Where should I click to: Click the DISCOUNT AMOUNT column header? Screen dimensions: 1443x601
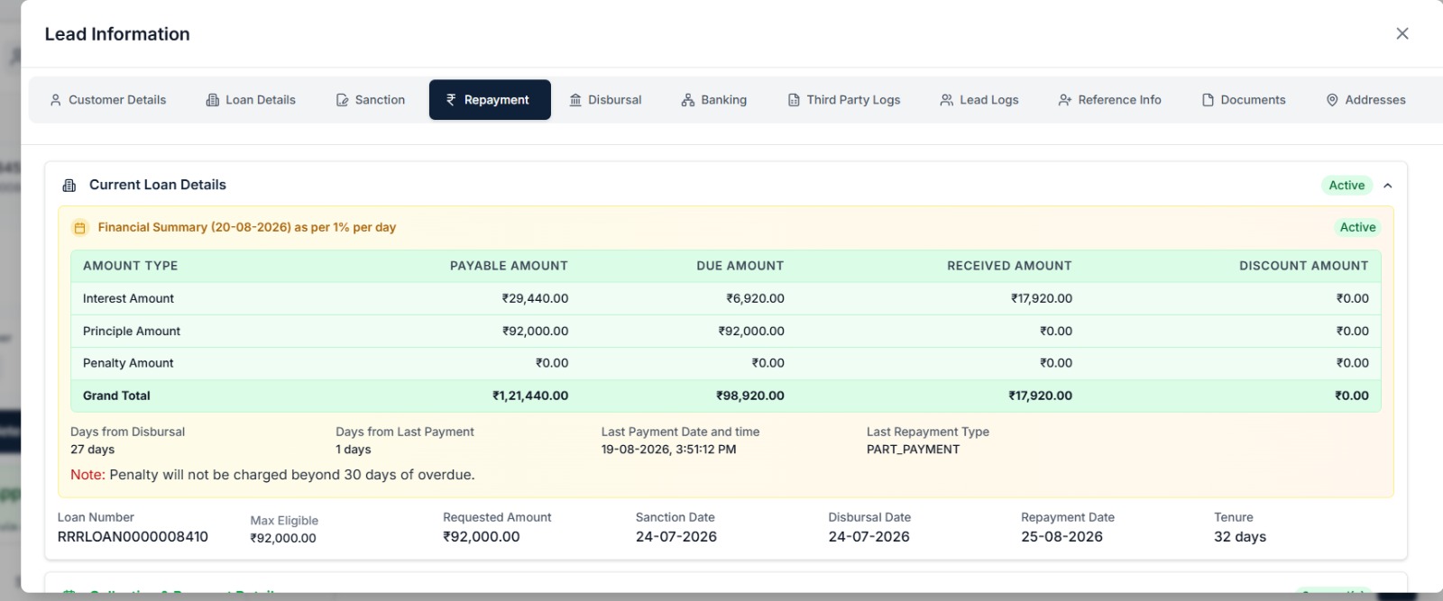1303,266
